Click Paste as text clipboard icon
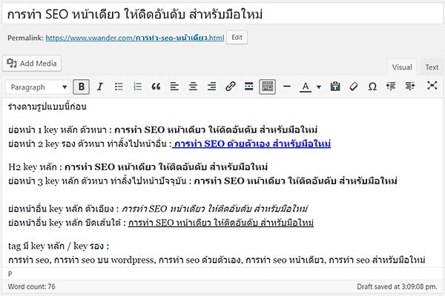The width and height of the screenshot is (445, 296). point(335,87)
